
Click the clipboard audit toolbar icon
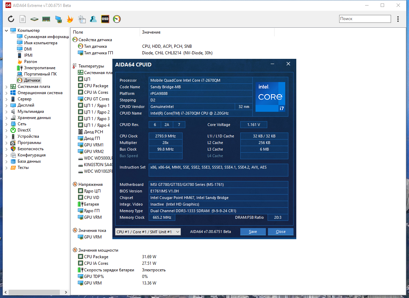(82, 19)
